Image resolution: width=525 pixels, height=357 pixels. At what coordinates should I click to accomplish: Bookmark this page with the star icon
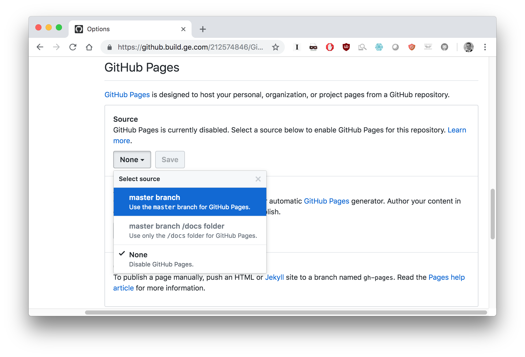pos(276,47)
